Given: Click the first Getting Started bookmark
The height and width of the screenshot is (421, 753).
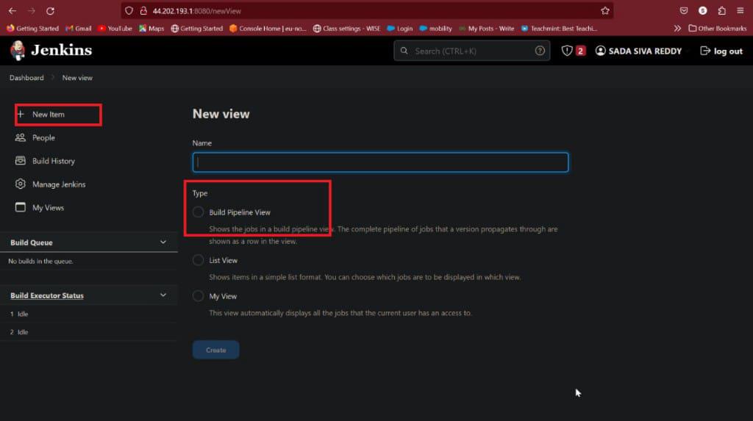Looking at the screenshot, I should pyautogui.click(x=32, y=29).
